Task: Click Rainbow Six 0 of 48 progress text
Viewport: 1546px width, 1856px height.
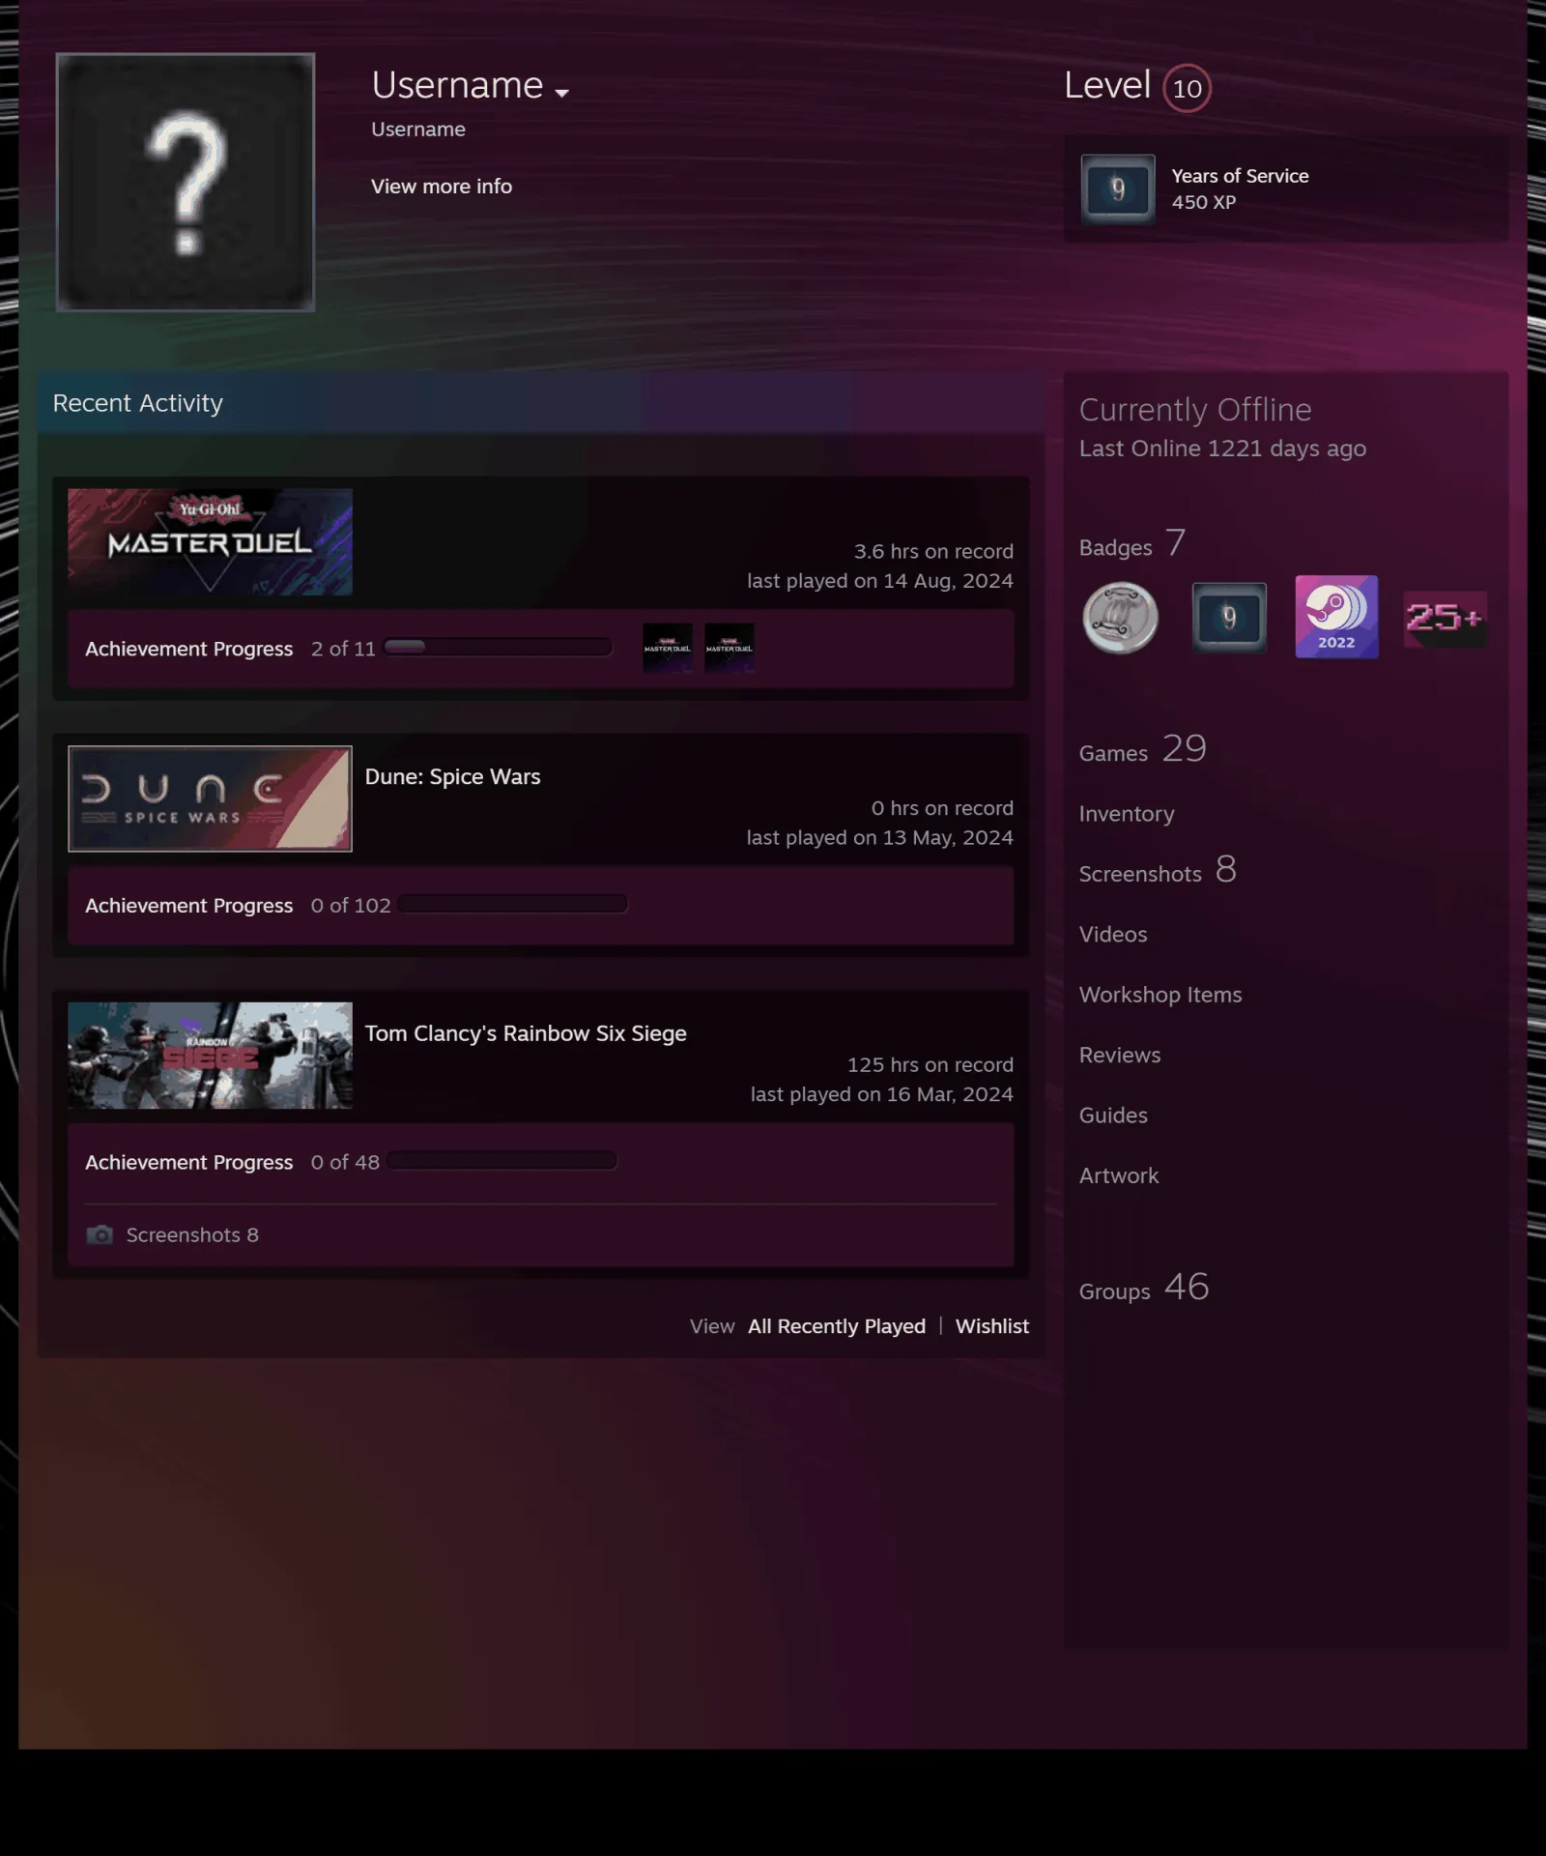Action: 345,1162
